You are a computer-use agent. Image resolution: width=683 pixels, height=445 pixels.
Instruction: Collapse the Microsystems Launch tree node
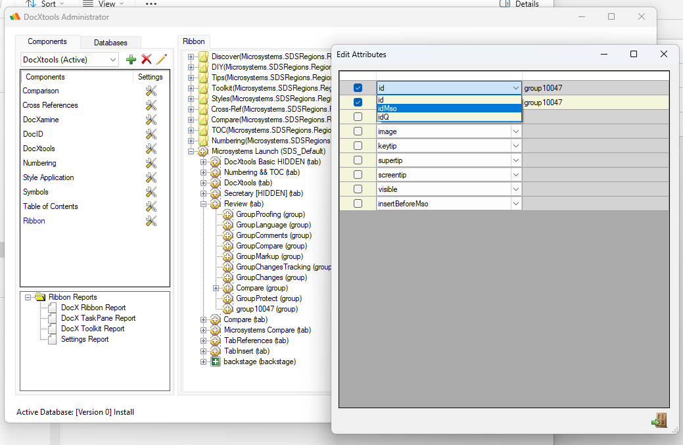191,152
